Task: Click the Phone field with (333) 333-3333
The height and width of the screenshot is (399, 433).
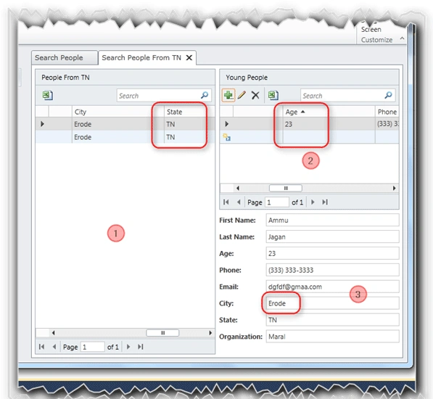Action: (332, 270)
